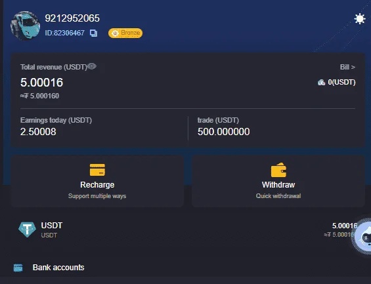
Task: Click 'trade (USDT)' label
Action: (218, 120)
